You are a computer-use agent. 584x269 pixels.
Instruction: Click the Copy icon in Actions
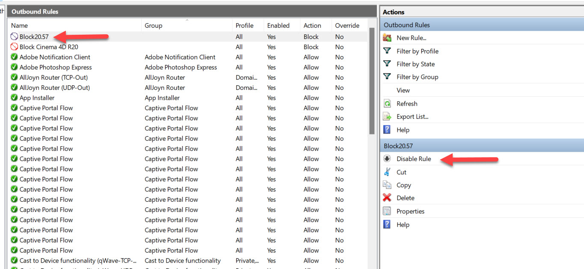(387, 185)
